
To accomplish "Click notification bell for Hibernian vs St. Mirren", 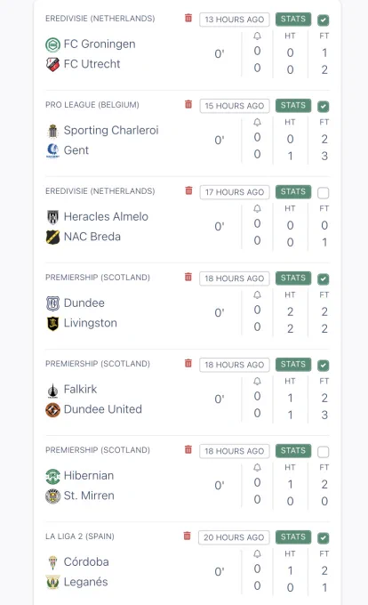I will [x=257, y=468].
